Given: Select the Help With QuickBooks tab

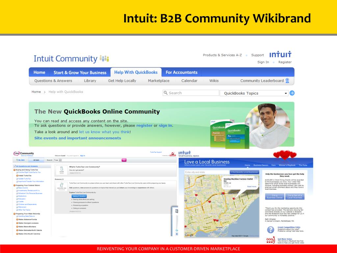Looking at the screenshot, I should [x=136, y=72].
